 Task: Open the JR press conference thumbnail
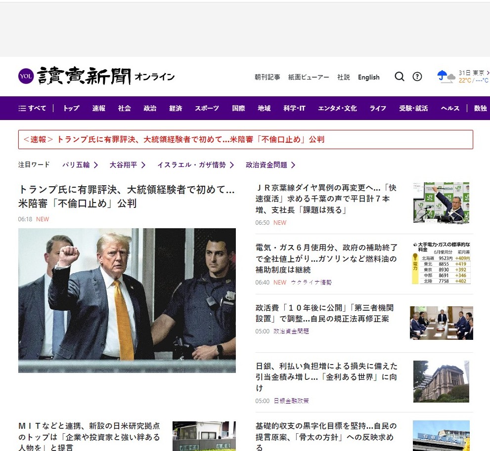[441, 203]
